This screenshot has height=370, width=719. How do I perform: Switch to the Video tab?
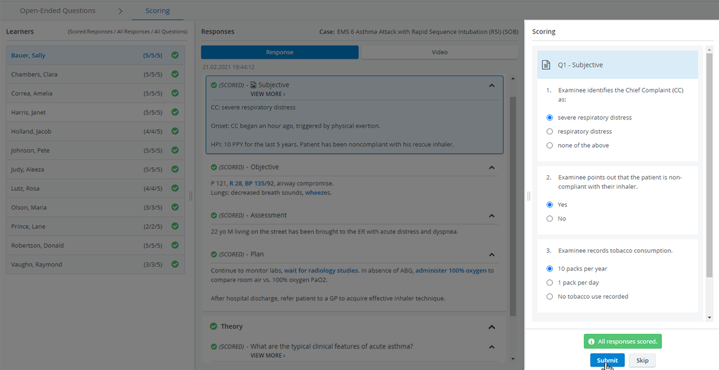point(440,52)
